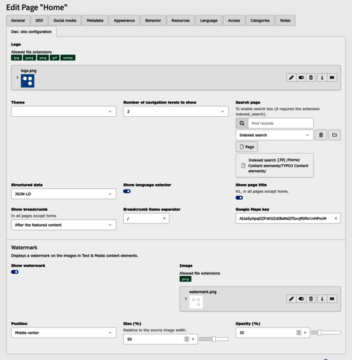Show info for watermark.png
The width and height of the screenshot is (352, 360).
tap(322, 299)
